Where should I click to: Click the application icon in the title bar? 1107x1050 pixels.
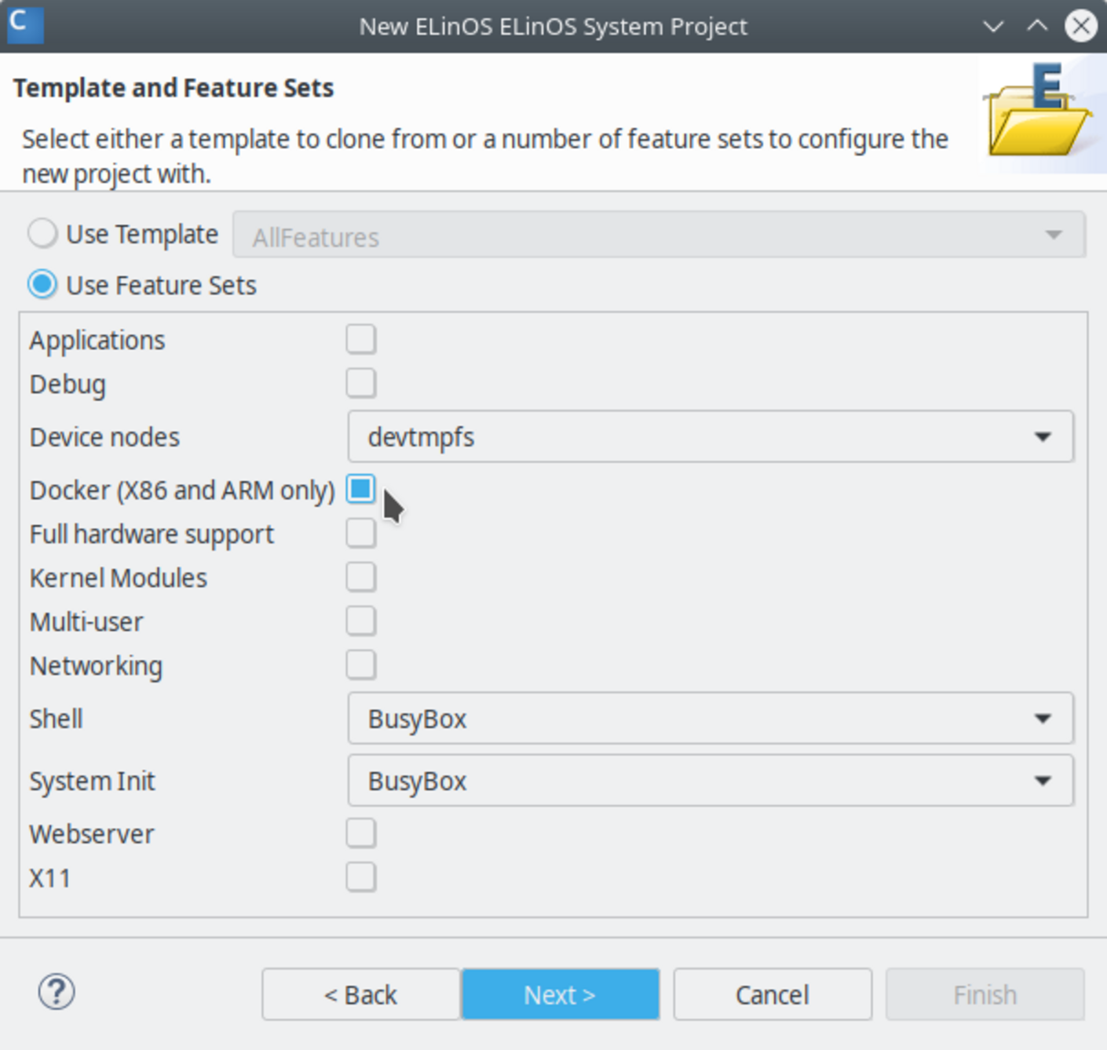tap(24, 24)
